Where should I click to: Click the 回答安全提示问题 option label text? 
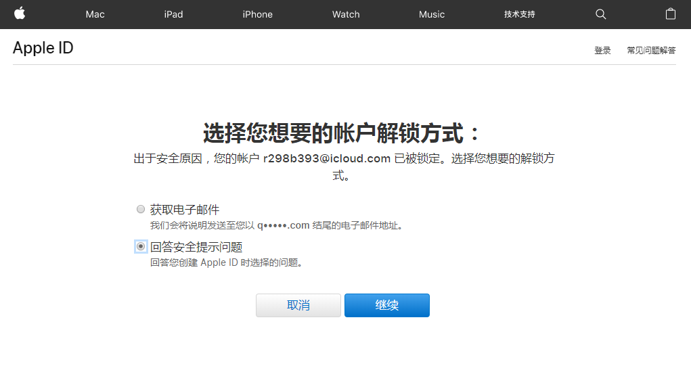(196, 248)
